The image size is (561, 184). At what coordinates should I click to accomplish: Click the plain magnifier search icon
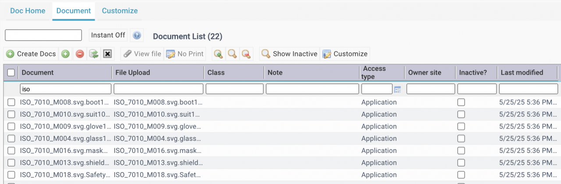click(232, 54)
